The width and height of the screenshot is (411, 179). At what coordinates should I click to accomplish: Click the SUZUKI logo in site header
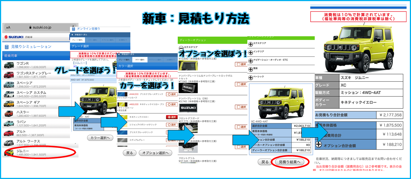14,37
